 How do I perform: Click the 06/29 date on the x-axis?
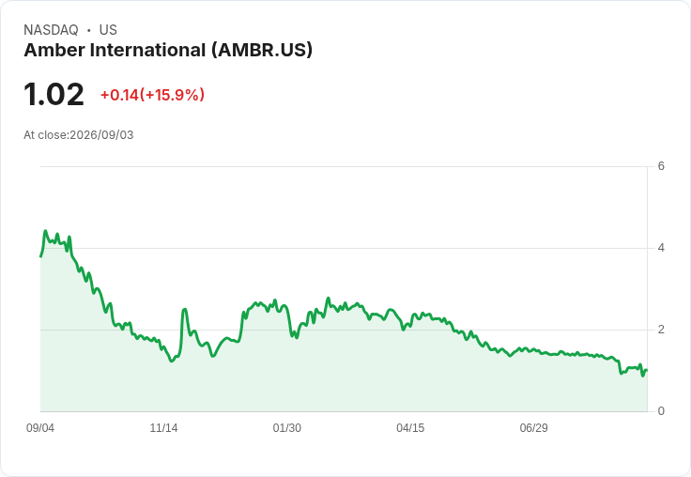[533, 427]
